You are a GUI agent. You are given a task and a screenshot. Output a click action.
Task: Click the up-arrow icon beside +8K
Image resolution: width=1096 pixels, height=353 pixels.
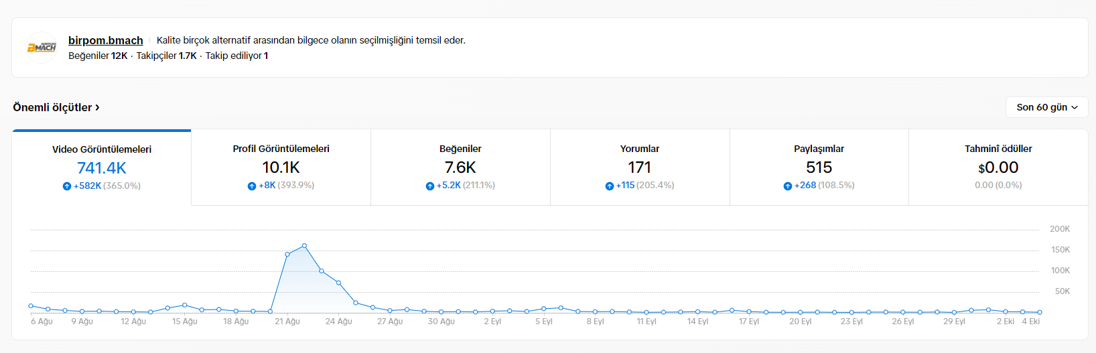(x=252, y=186)
